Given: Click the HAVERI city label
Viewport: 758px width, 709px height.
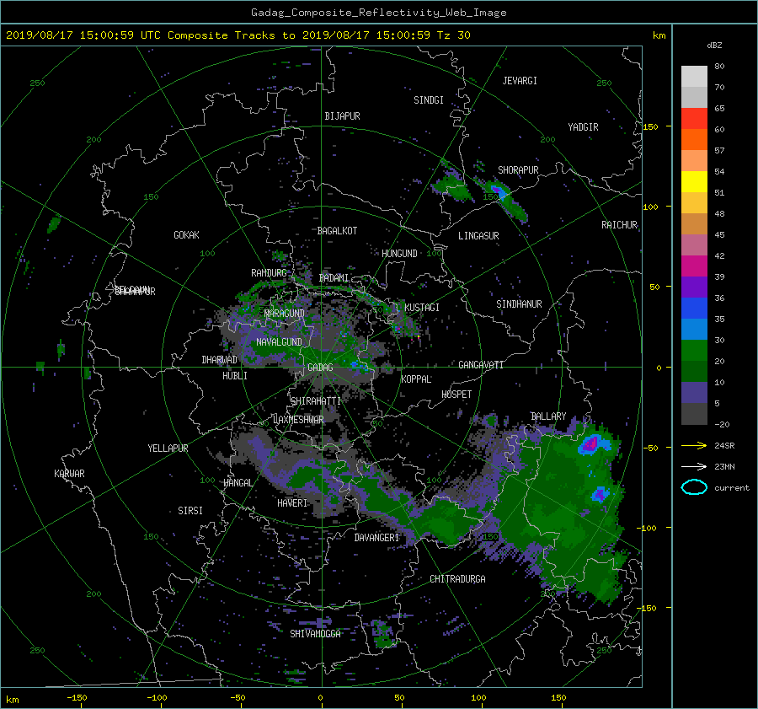Looking at the screenshot, I should (292, 503).
